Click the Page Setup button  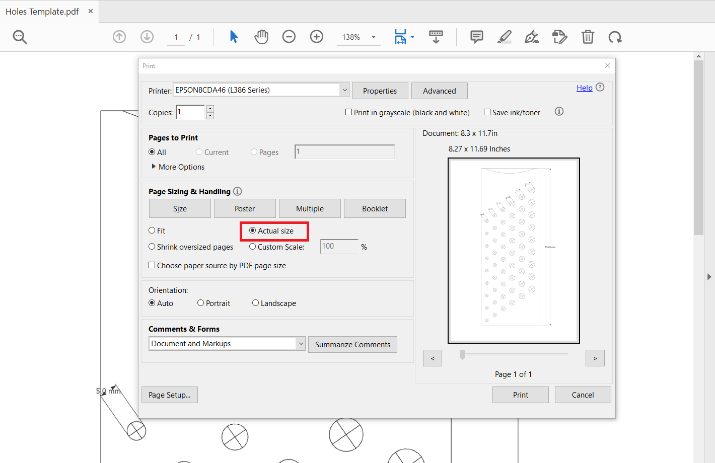[169, 395]
